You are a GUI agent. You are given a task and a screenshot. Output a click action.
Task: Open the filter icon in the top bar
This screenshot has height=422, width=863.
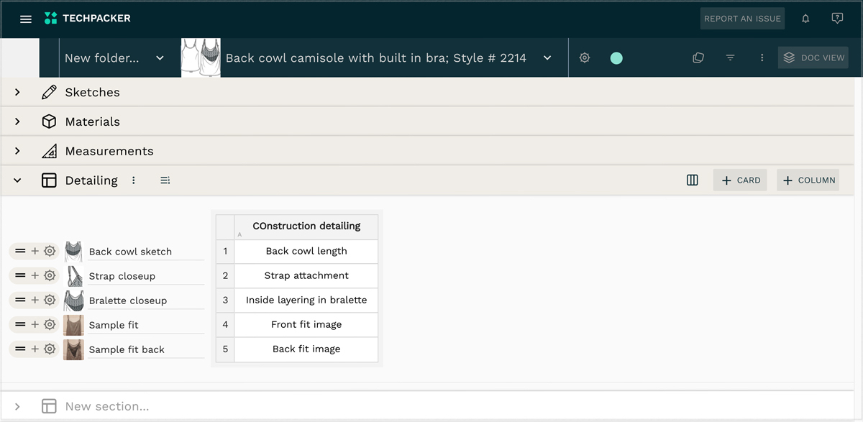730,58
